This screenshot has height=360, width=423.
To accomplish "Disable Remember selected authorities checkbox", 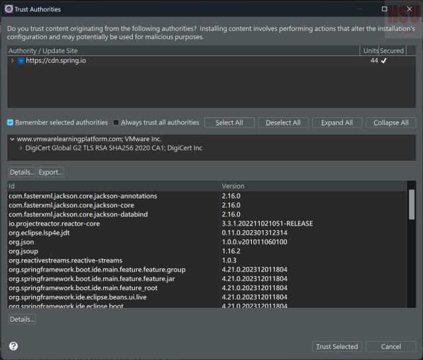I will pos(11,123).
